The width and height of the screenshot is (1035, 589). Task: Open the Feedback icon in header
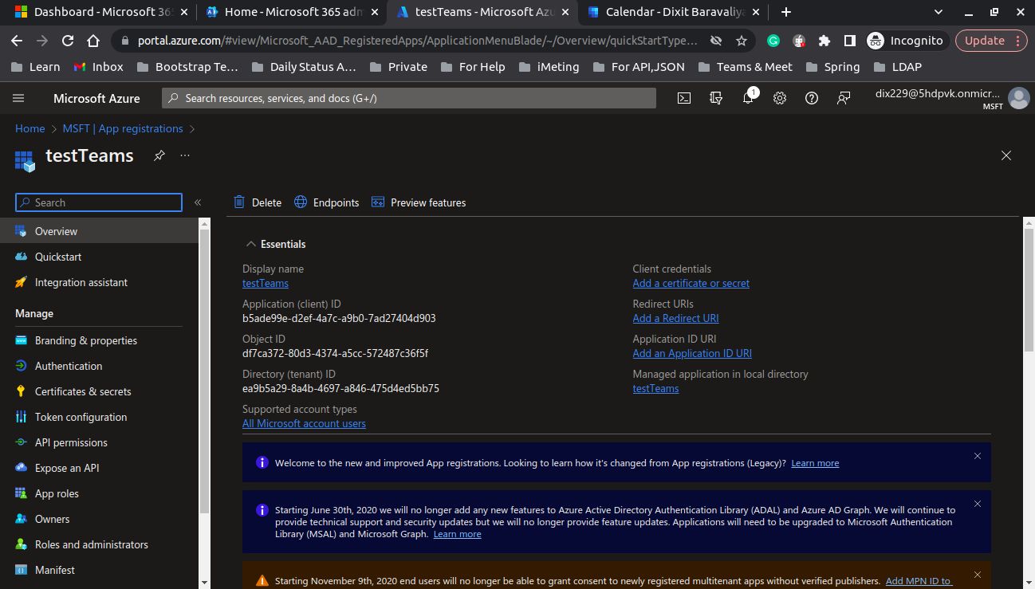point(844,98)
